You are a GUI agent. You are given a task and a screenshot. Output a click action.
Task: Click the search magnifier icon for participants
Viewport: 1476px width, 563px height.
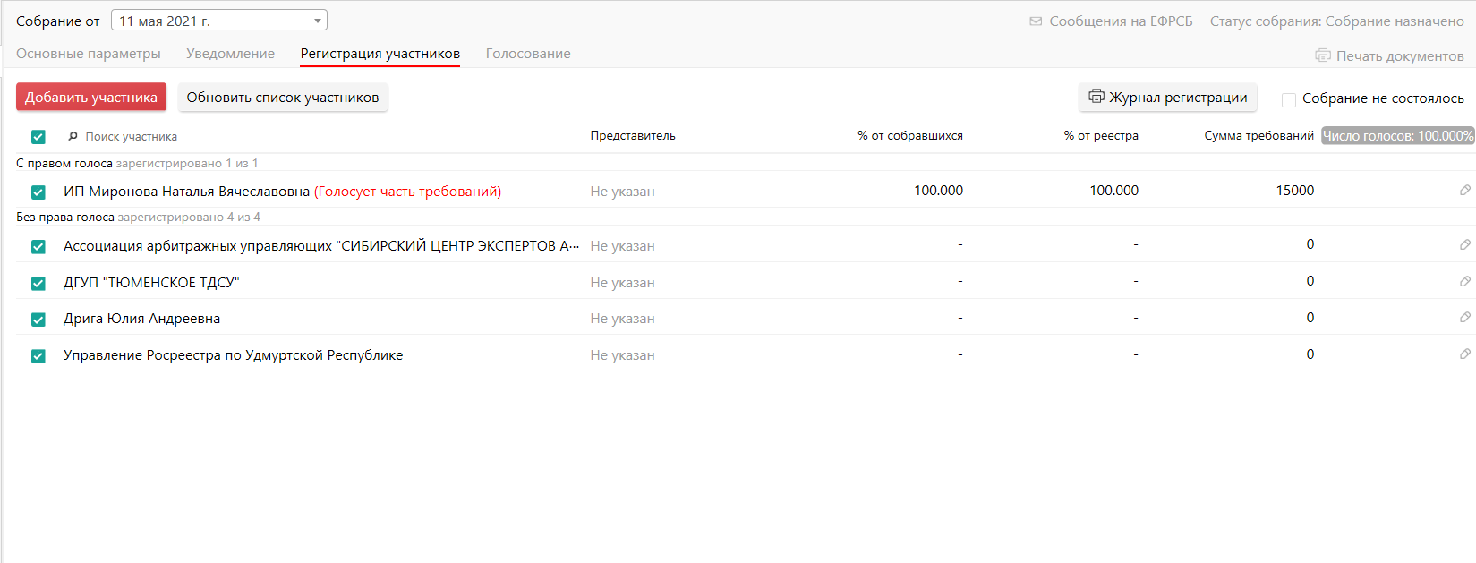pos(73,137)
